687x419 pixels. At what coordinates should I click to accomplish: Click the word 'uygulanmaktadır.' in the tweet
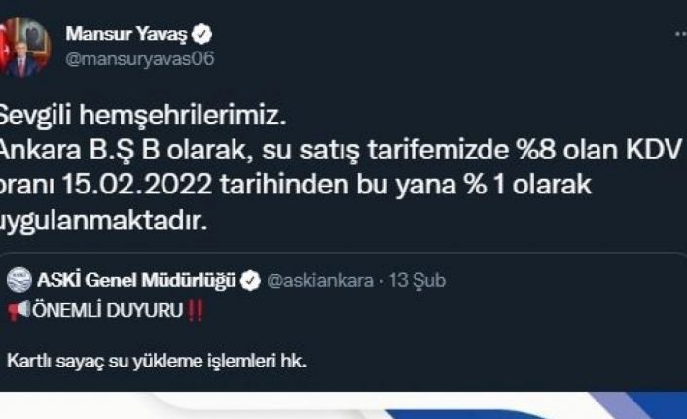pyautogui.click(x=103, y=221)
